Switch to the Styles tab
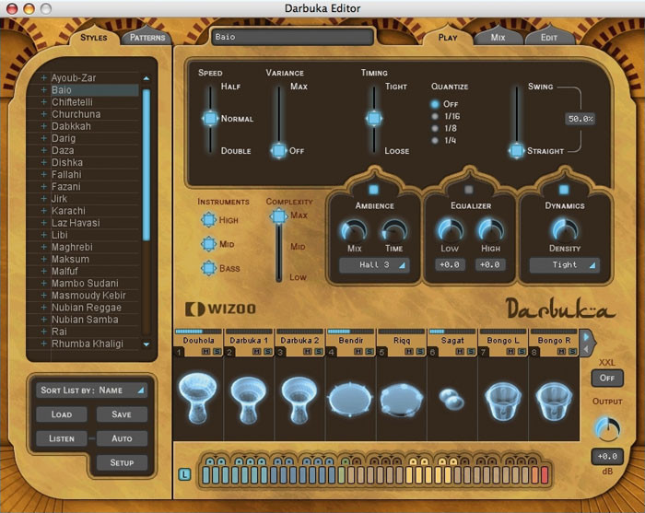The height and width of the screenshot is (513, 645). [x=94, y=38]
